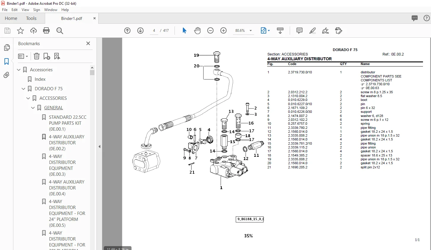This screenshot has height=250, width=431.
Task: Select the Highlight text pen tool
Action: click(313, 31)
